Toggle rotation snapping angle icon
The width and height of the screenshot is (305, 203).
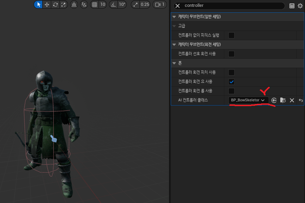113,4
